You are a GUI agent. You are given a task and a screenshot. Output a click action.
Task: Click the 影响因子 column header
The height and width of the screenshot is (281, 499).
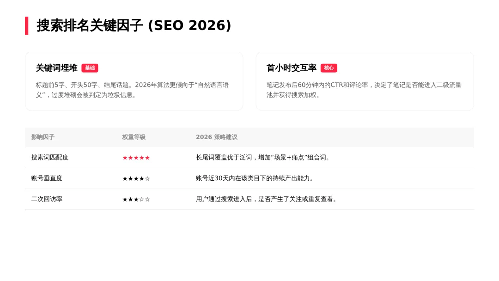(43, 137)
